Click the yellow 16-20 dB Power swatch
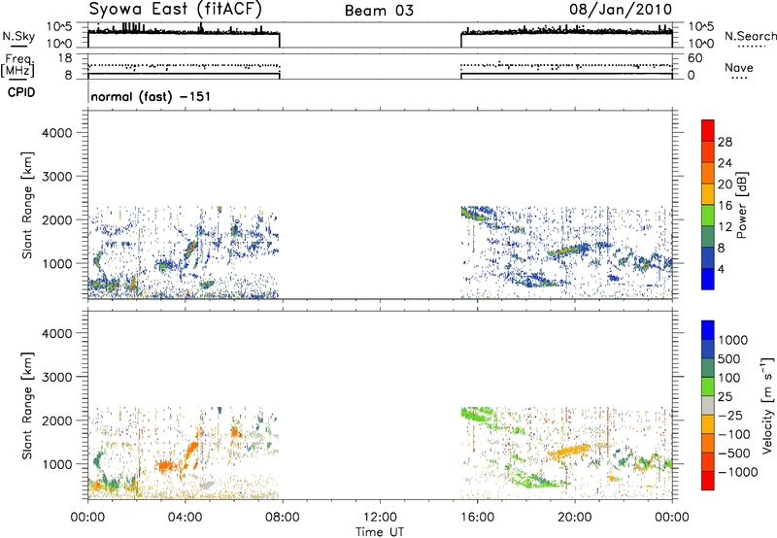Viewport: 777px width, 538px height. point(708,194)
